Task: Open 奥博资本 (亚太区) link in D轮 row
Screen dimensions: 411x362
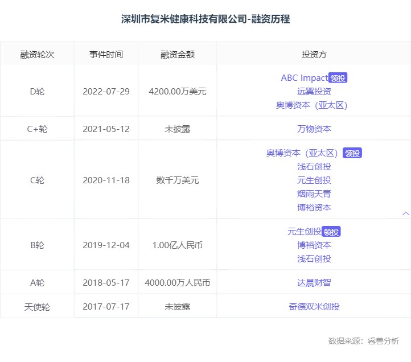Action: 311,105
